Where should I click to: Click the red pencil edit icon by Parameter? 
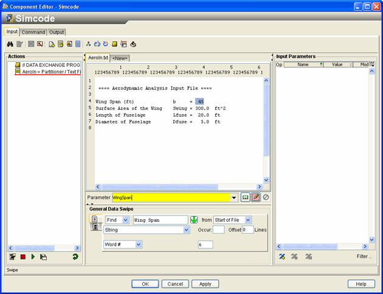coord(255,197)
